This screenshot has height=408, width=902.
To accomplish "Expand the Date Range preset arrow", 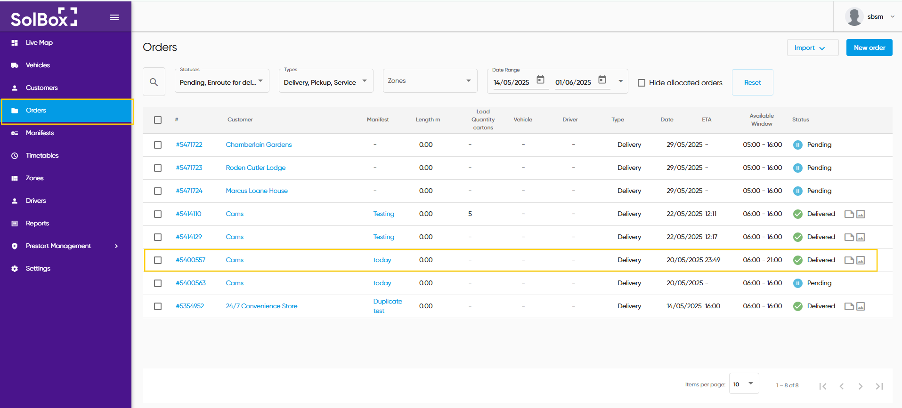I will pos(621,81).
